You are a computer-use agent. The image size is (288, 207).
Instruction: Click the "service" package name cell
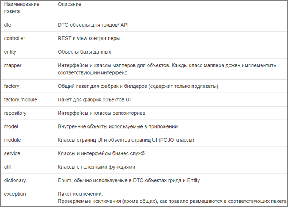click(x=12, y=153)
